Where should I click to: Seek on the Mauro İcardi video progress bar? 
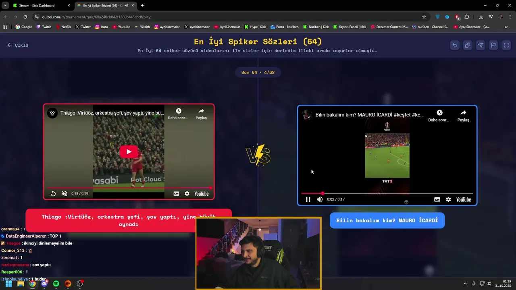click(387, 193)
